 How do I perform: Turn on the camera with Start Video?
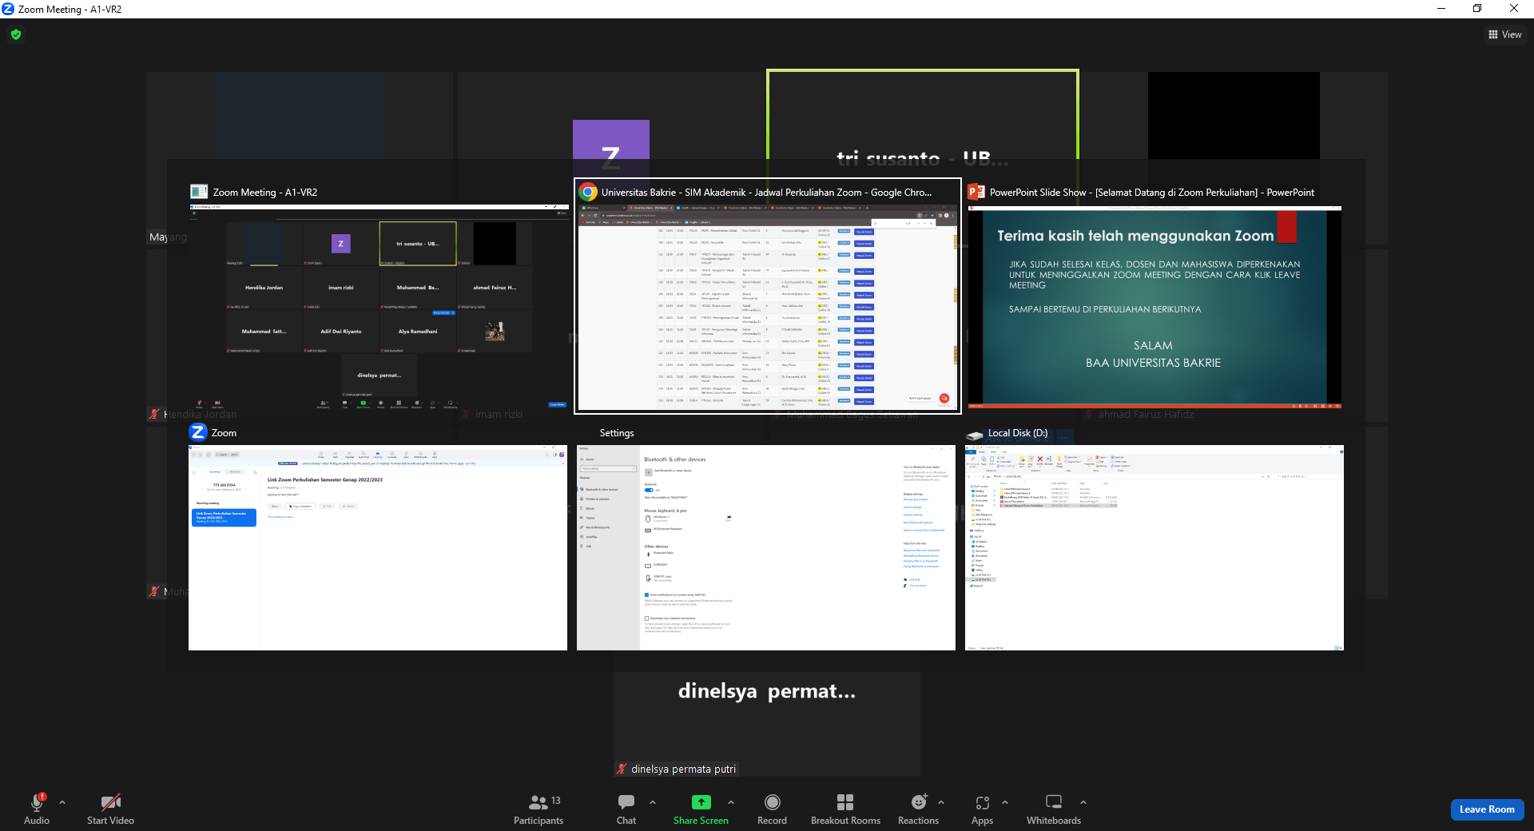pos(110,809)
